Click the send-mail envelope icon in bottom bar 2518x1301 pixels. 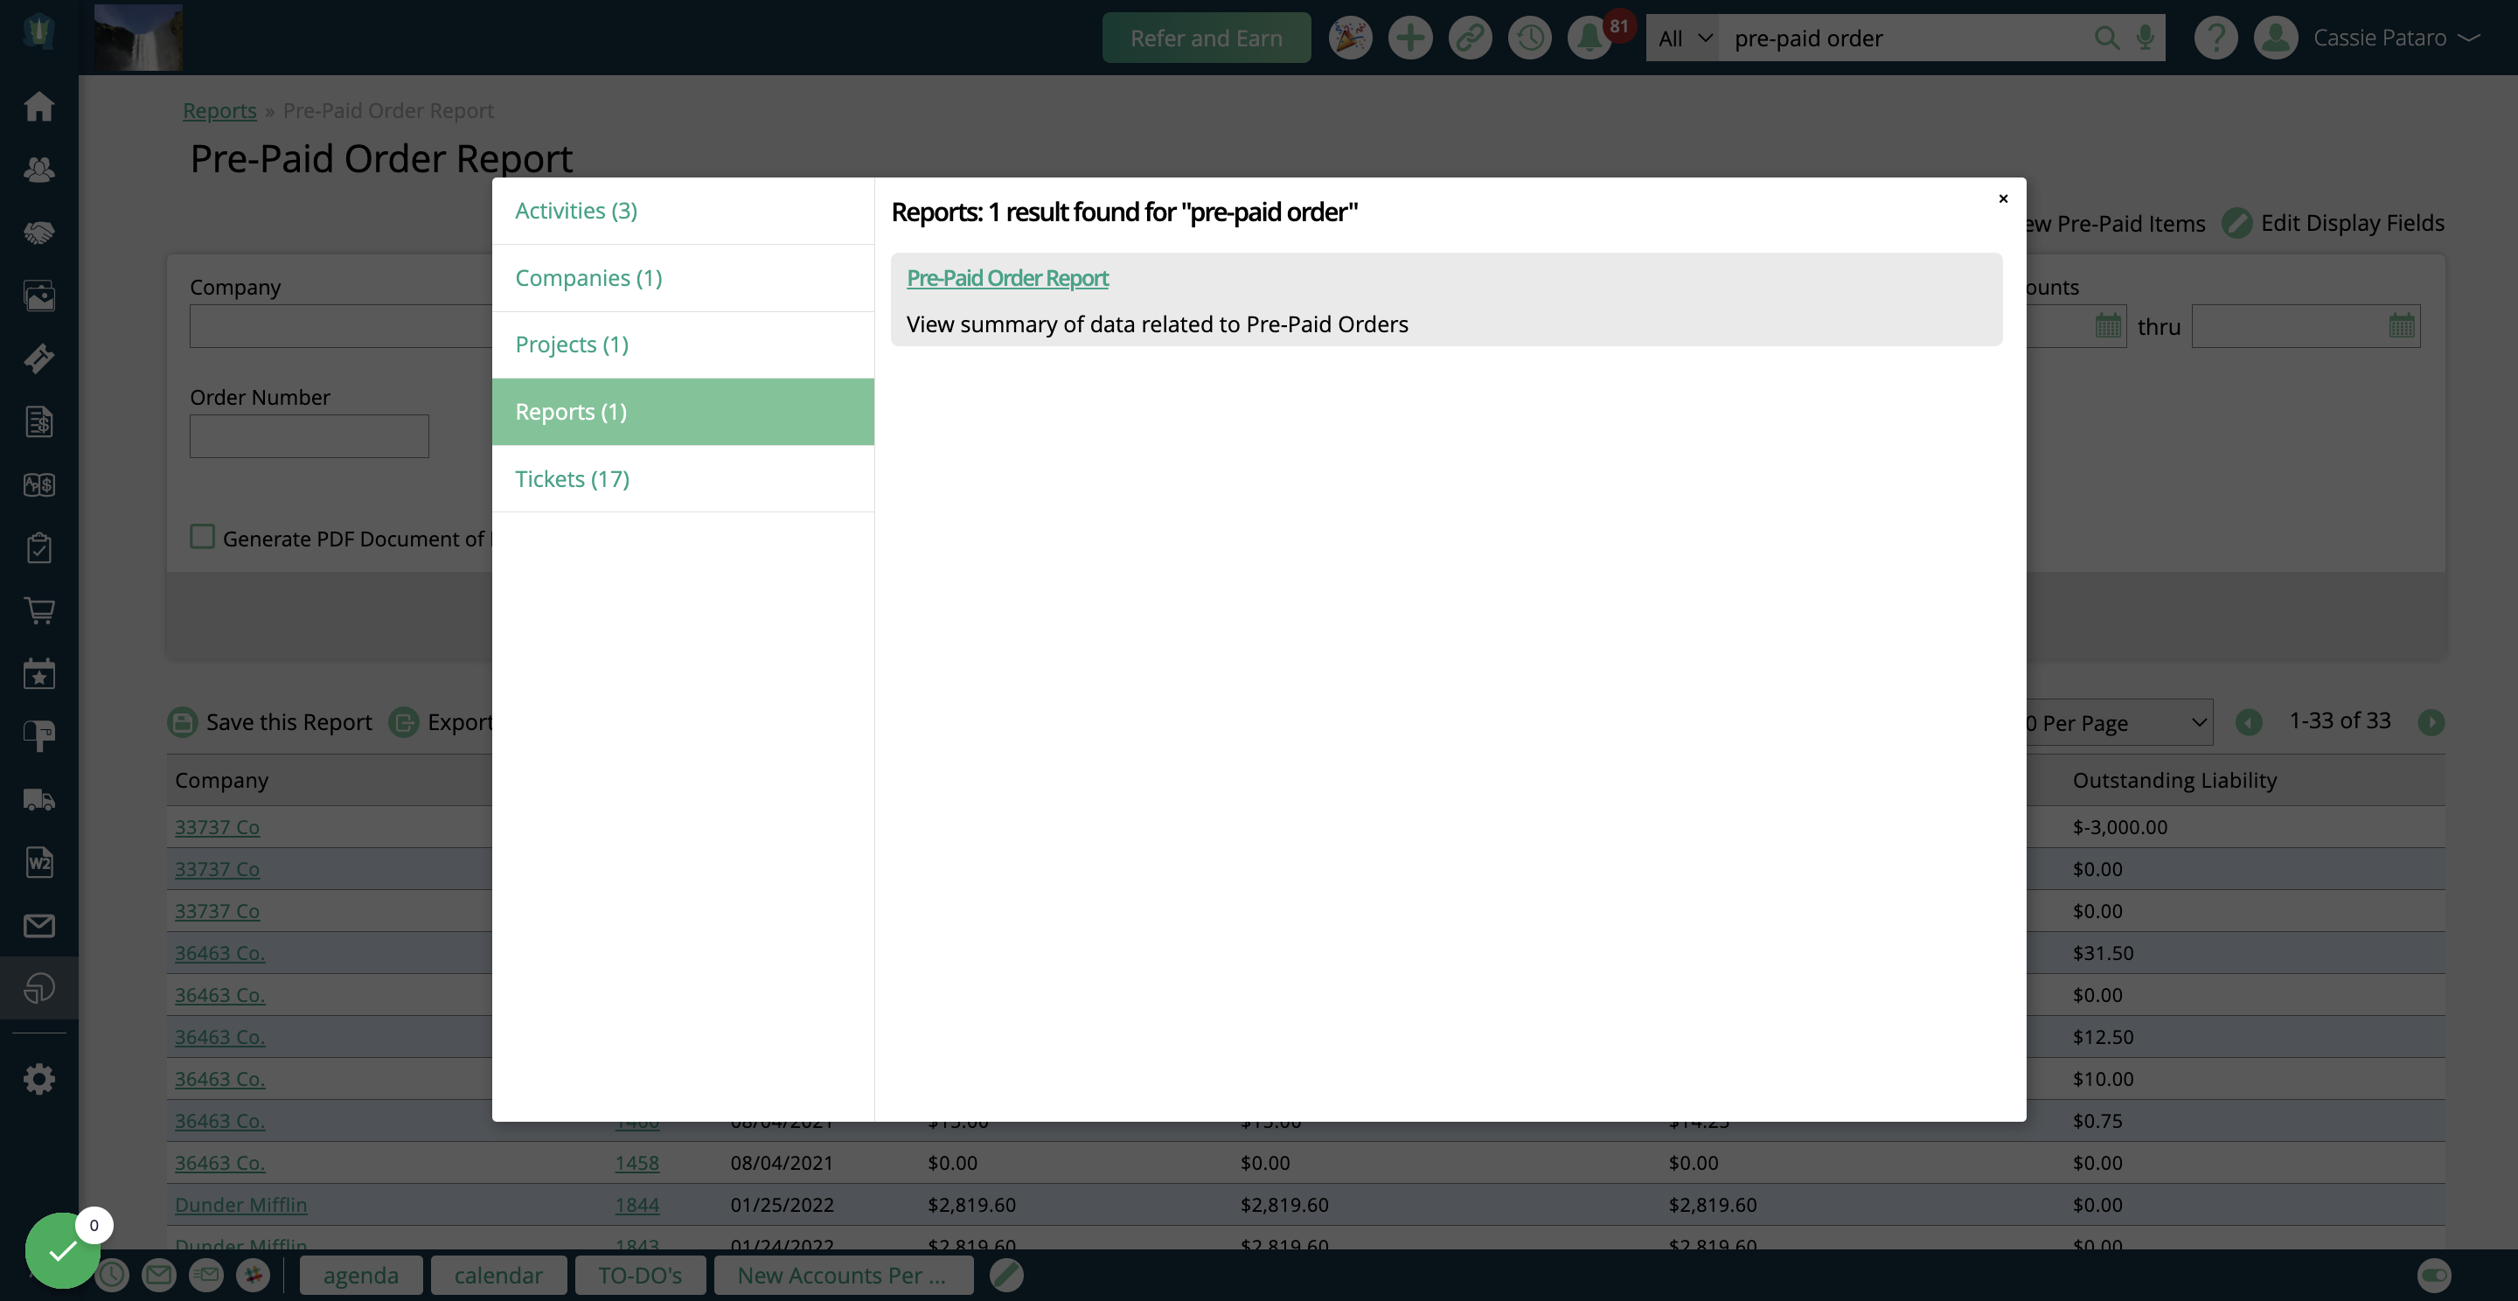pyautogui.click(x=205, y=1275)
